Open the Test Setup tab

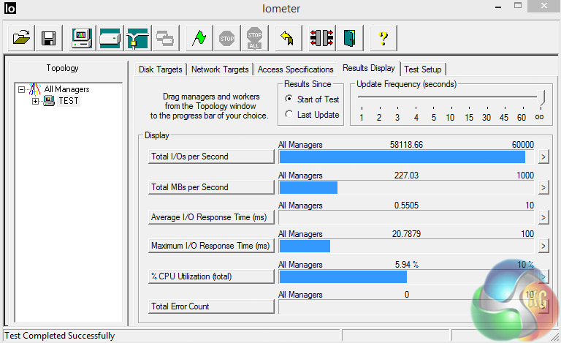pos(422,69)
